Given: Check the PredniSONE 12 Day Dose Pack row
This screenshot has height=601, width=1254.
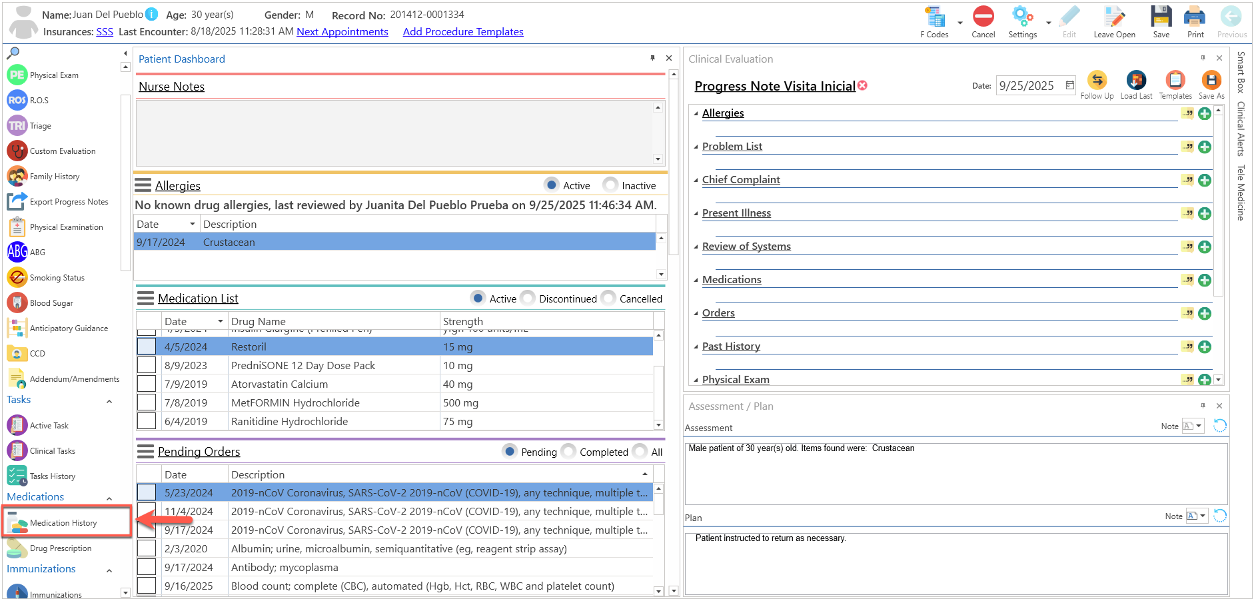Looking at the screenshot, I should (147, 365).
